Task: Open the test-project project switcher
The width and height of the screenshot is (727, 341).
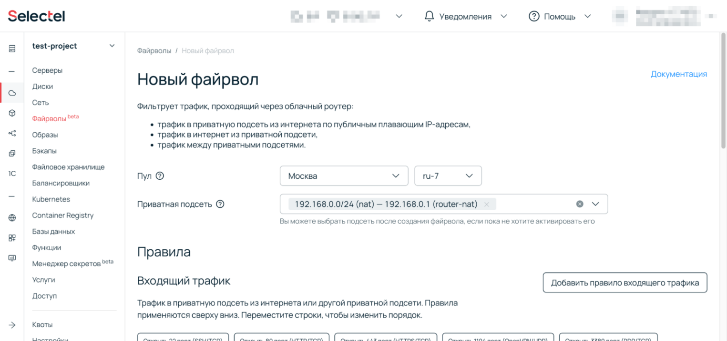Action: (x=72, y=46)
